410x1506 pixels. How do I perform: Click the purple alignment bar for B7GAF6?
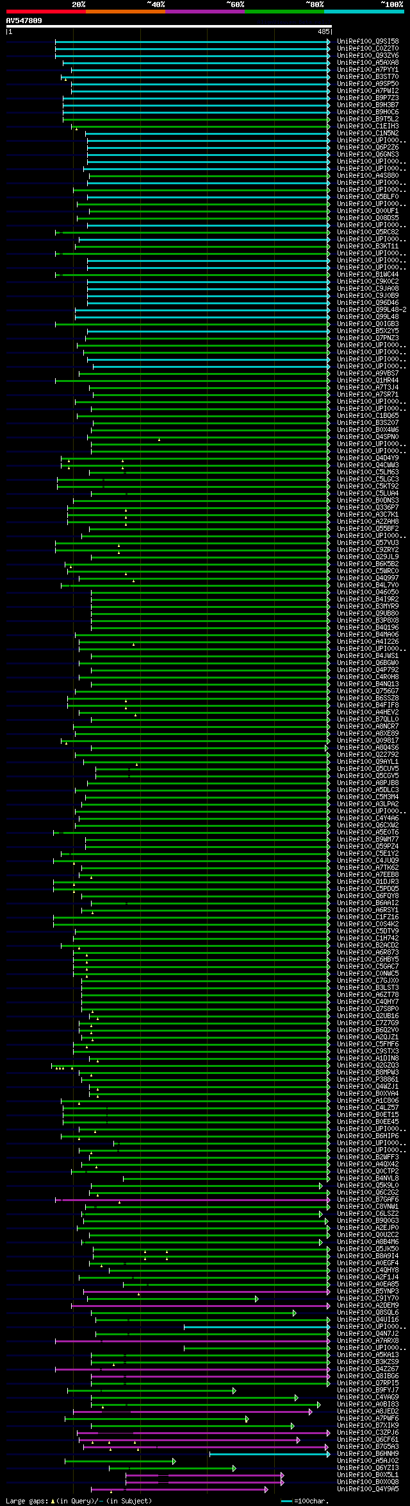193,1199
